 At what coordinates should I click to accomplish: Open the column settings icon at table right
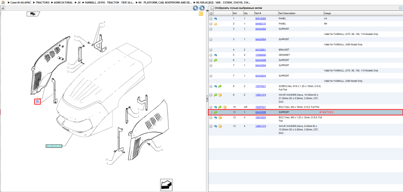(400, 8)
